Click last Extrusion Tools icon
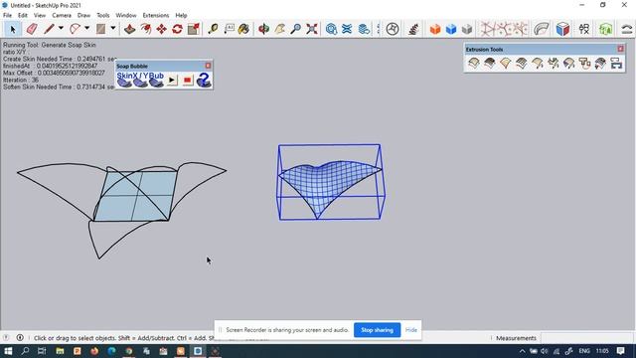Viewport: 636px width, 358px height. (x=616, y=63)
